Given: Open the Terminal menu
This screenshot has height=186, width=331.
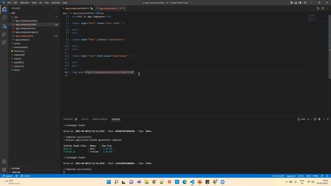Looking at the screenshot, I should [56, 3].
